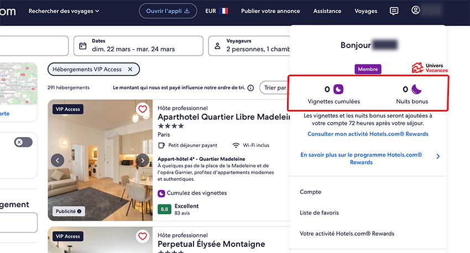This screenshot has height=253, width=470.
Task: Favorite the Perpetual Élysée Montaigne listing
Action: click(x=142, y=236)
